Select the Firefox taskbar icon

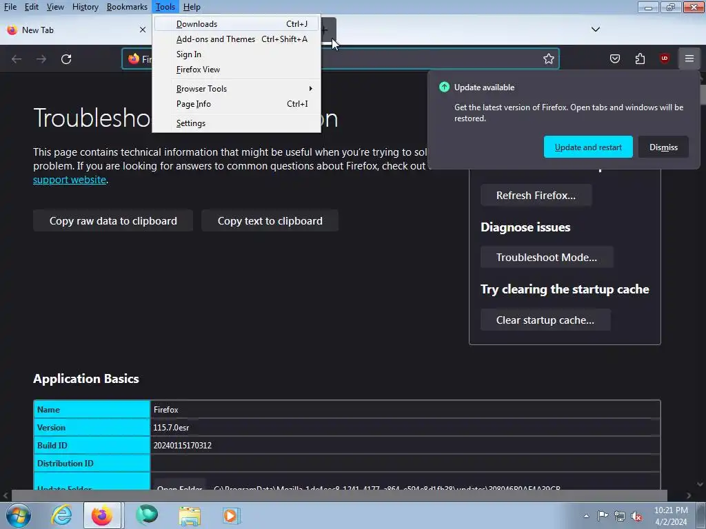point(102,515)
